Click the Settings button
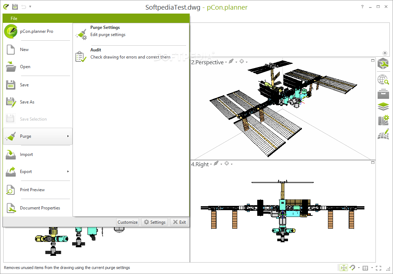The width and height of the screenshot is (393, 274). tap(155, 222)
